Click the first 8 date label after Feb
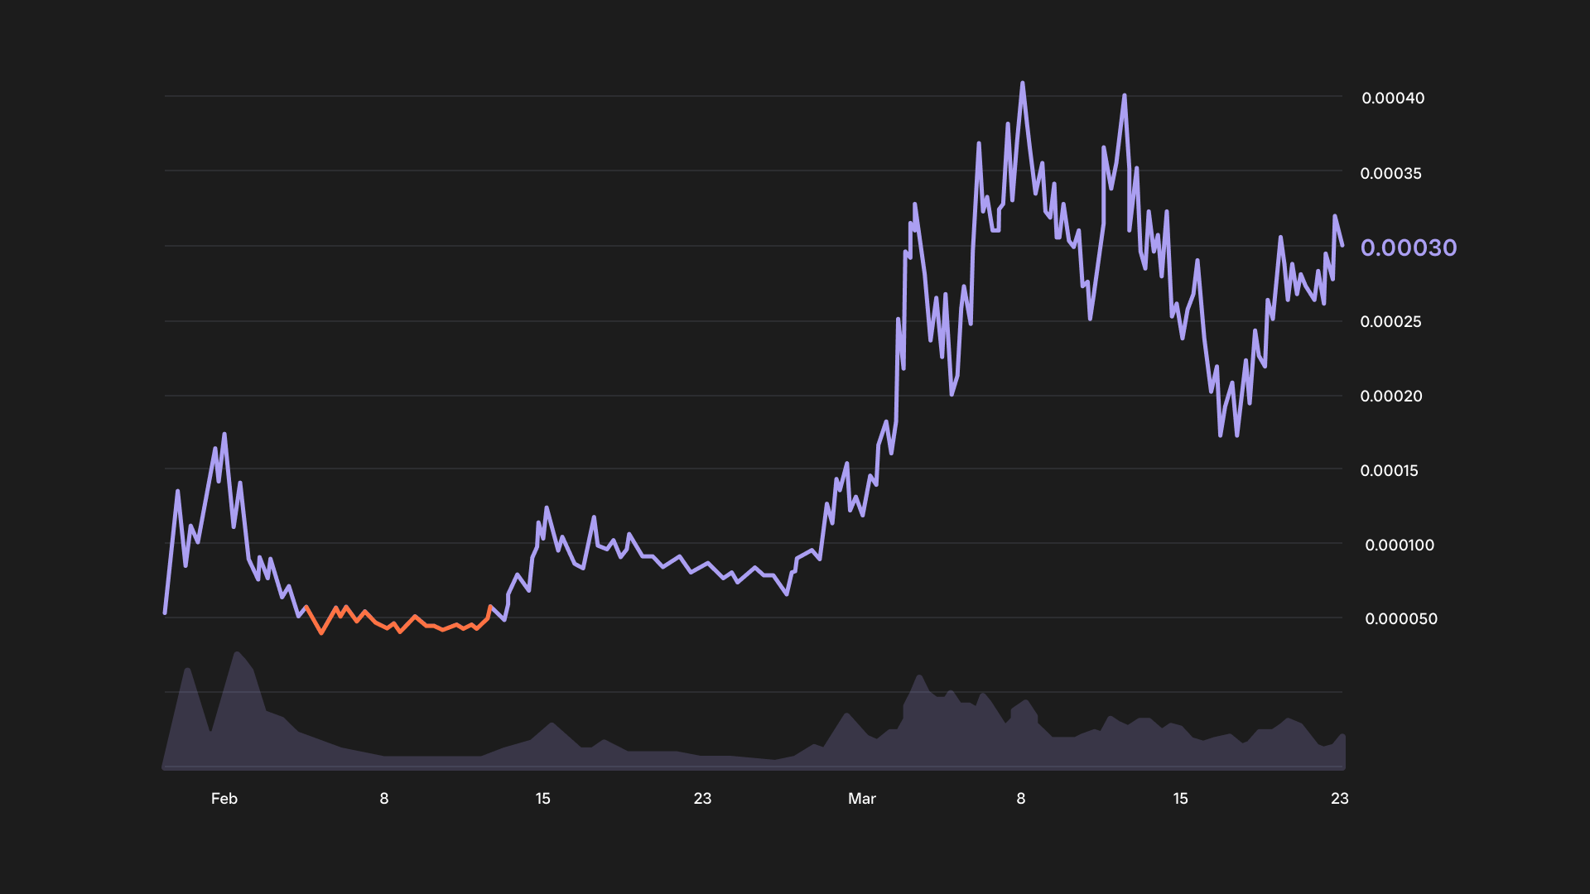This screenshot has width=1590, height=894. click(383, 798)
